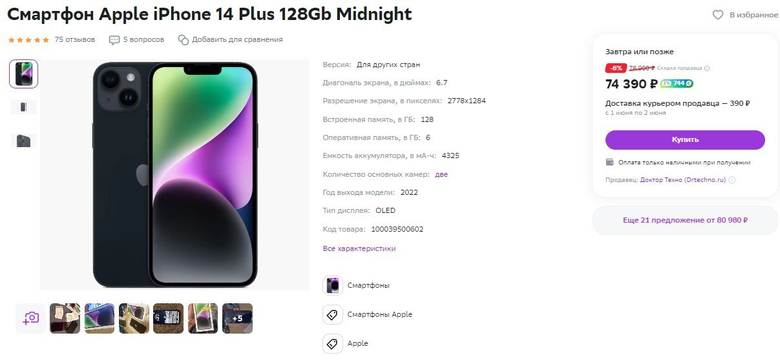Click the Смартфоны category icon
This screenshot has height=362, width=780.
(x=333, y=285)
